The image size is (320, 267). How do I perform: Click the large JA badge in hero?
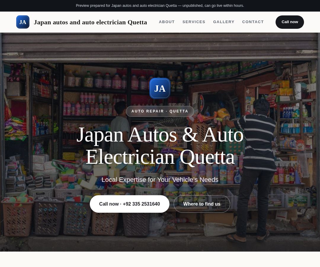tap(160, 88)
